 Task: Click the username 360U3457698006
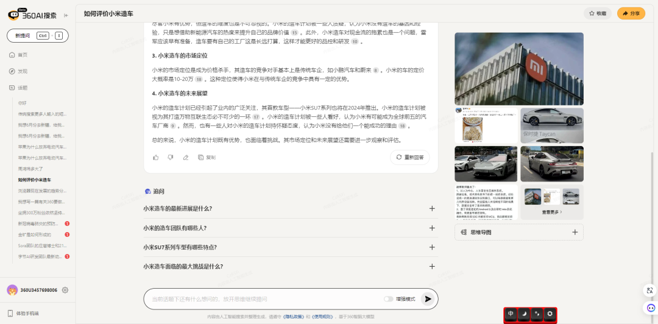point(39,290)
